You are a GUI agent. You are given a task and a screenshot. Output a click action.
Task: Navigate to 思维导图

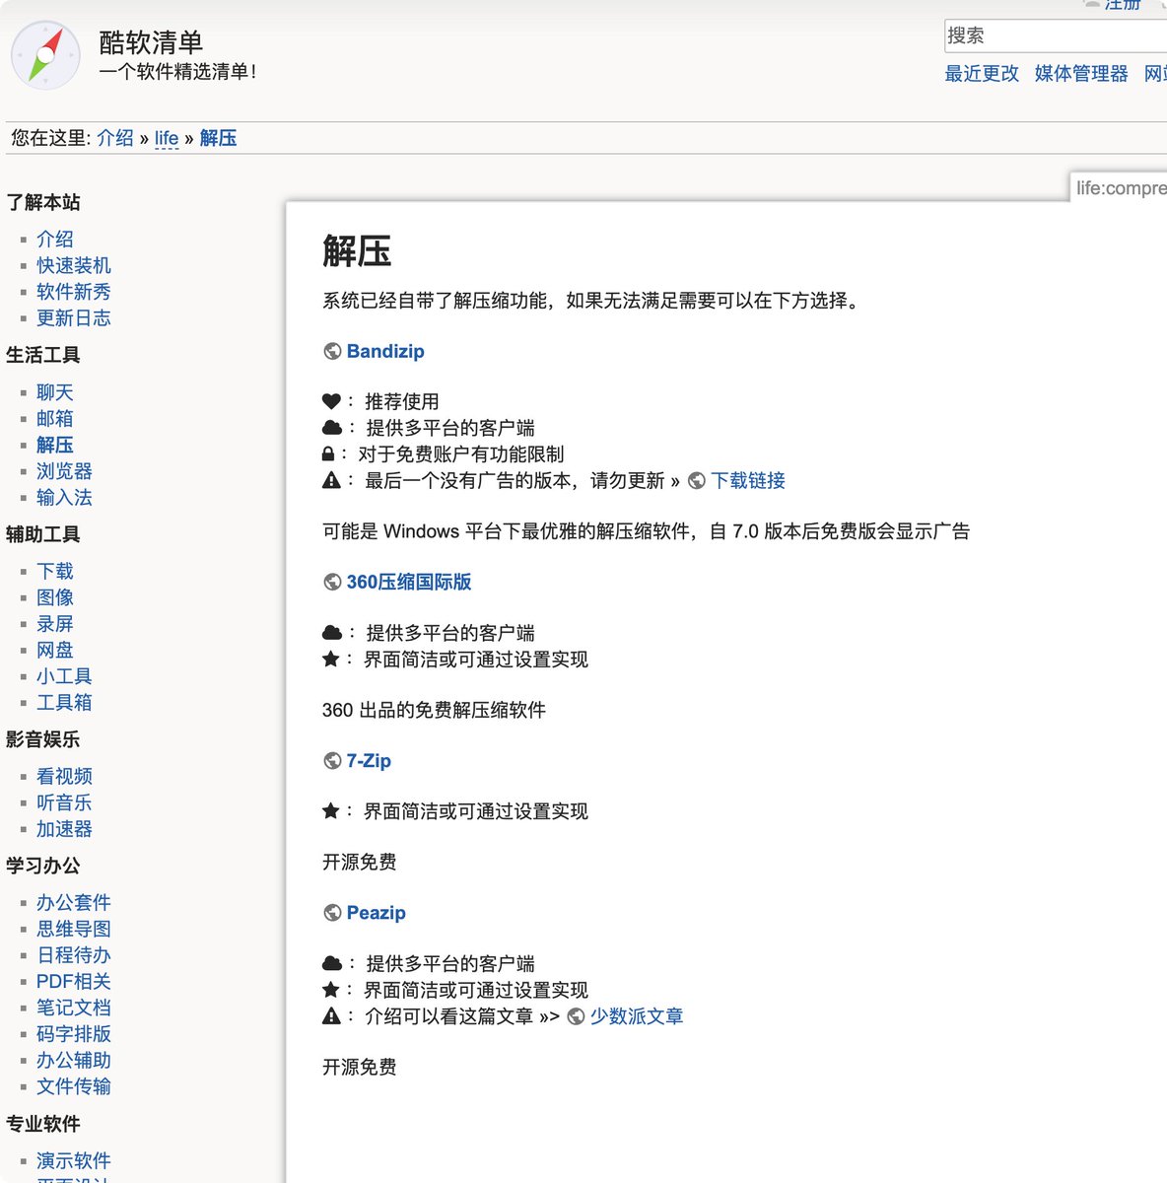click(74, 930)
